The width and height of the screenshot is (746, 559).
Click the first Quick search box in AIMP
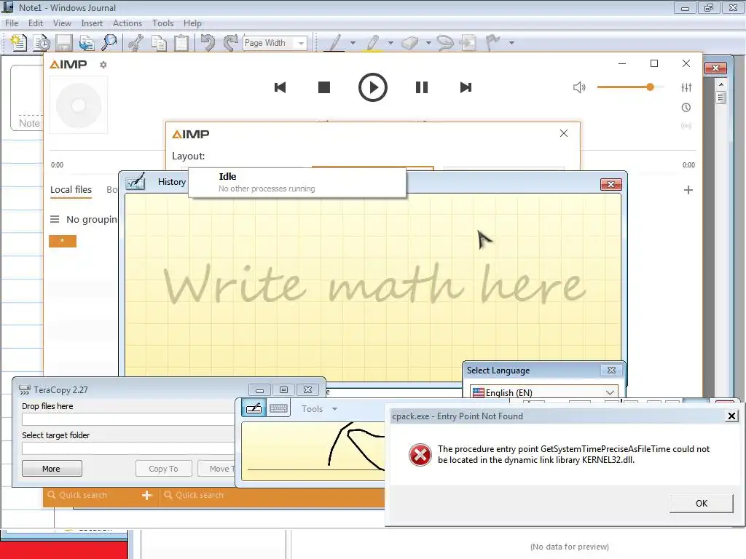coord(90,495)
